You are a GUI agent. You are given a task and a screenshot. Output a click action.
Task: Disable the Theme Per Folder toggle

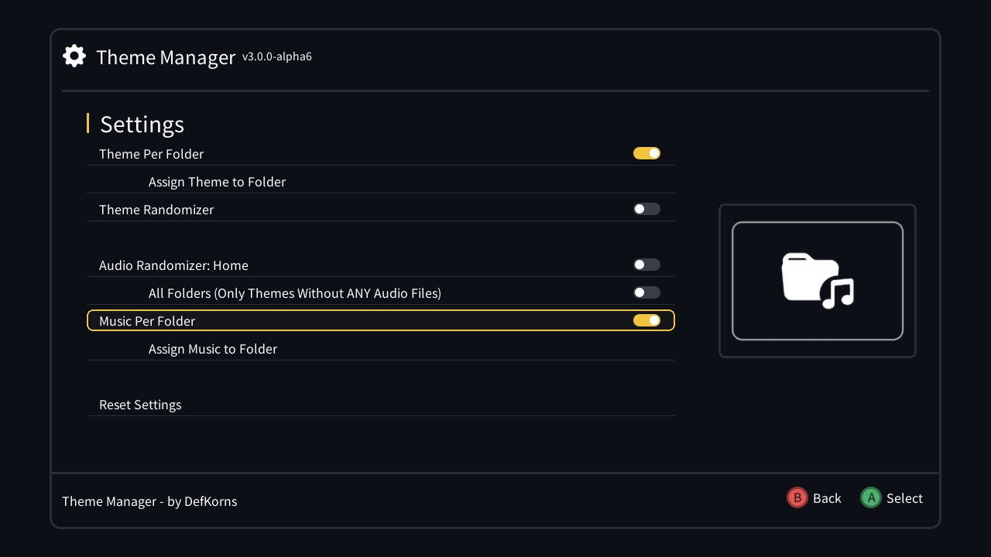pos(646,153)
